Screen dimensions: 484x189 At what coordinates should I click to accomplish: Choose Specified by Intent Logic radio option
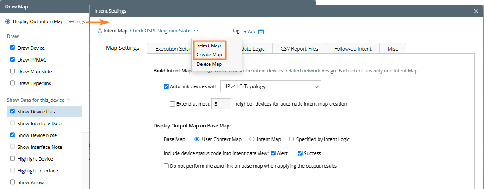click(x=291, y=139)
